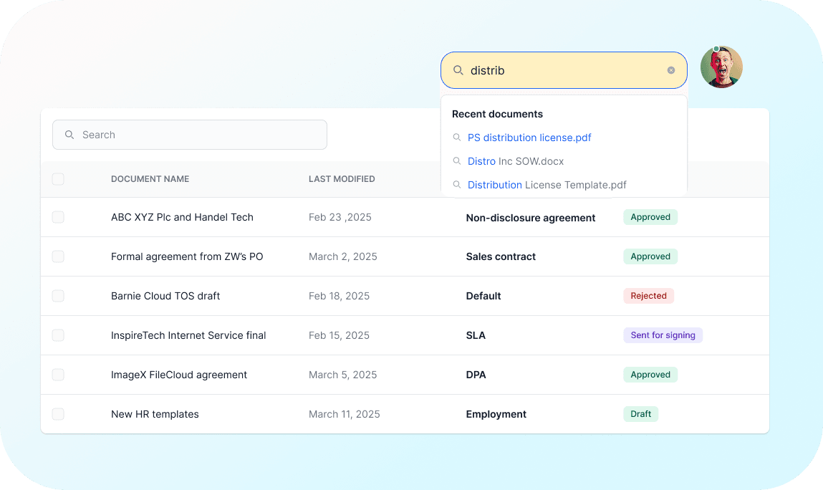Open PS distribution license.pdf from recent documents
This screenshot has height=490, width=823.
[x=529, y=138]
